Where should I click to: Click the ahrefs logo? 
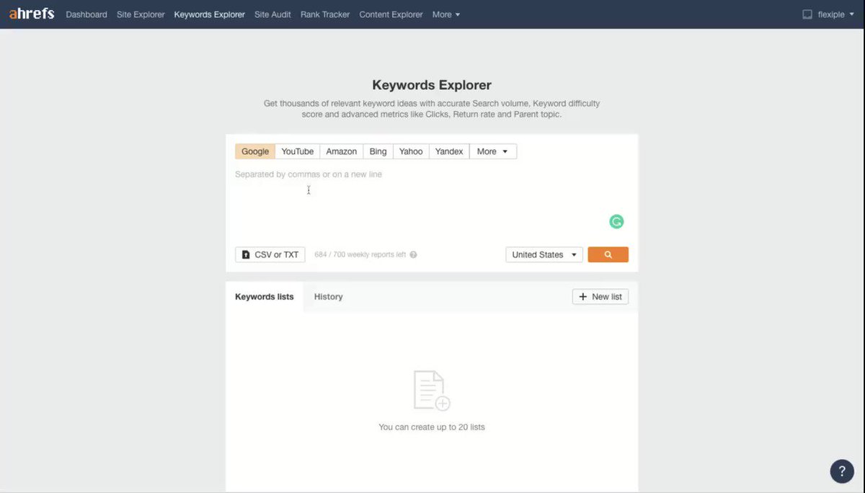click(32, 14)
